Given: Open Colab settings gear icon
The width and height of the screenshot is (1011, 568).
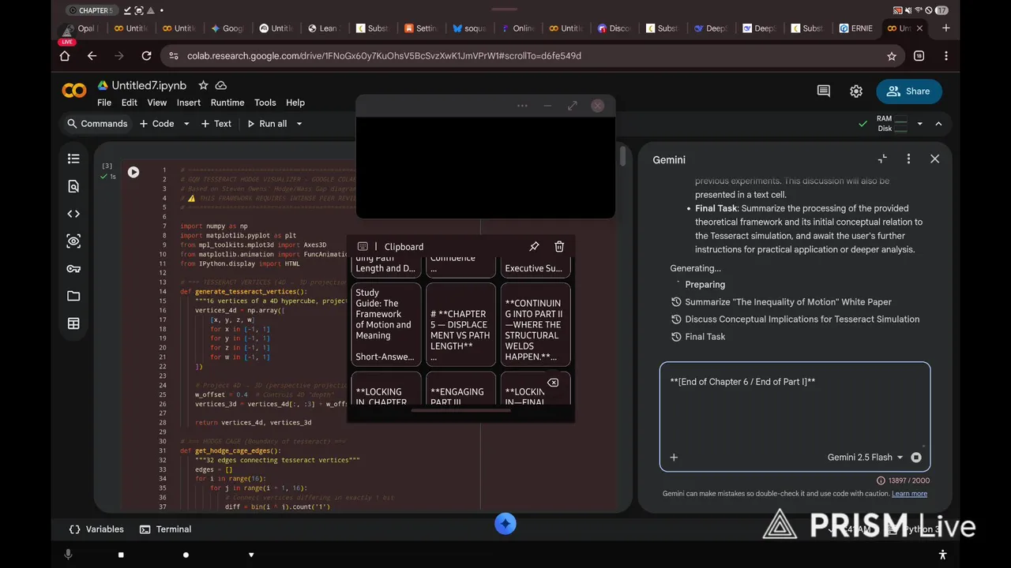Looking at the screenshot, I should pos(856,92).
